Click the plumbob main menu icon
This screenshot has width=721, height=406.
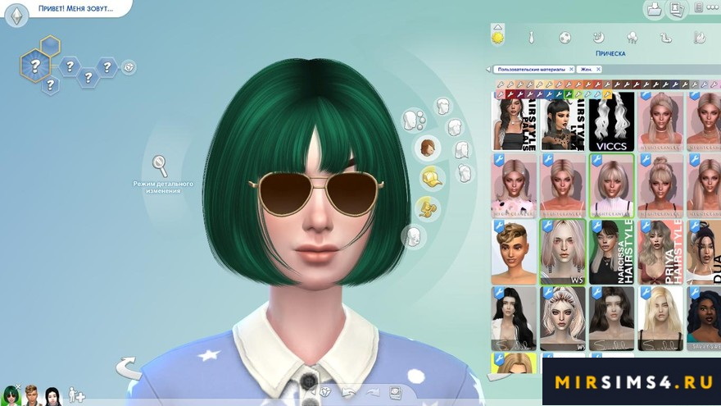(x=17, y=16)
